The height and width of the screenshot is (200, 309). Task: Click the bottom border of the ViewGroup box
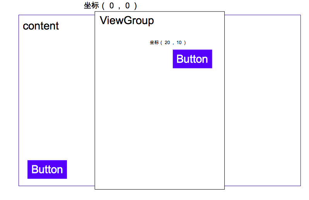point(160,189)
